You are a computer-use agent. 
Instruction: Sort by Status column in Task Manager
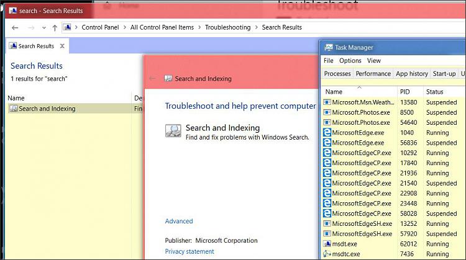[x=435, y=92]
